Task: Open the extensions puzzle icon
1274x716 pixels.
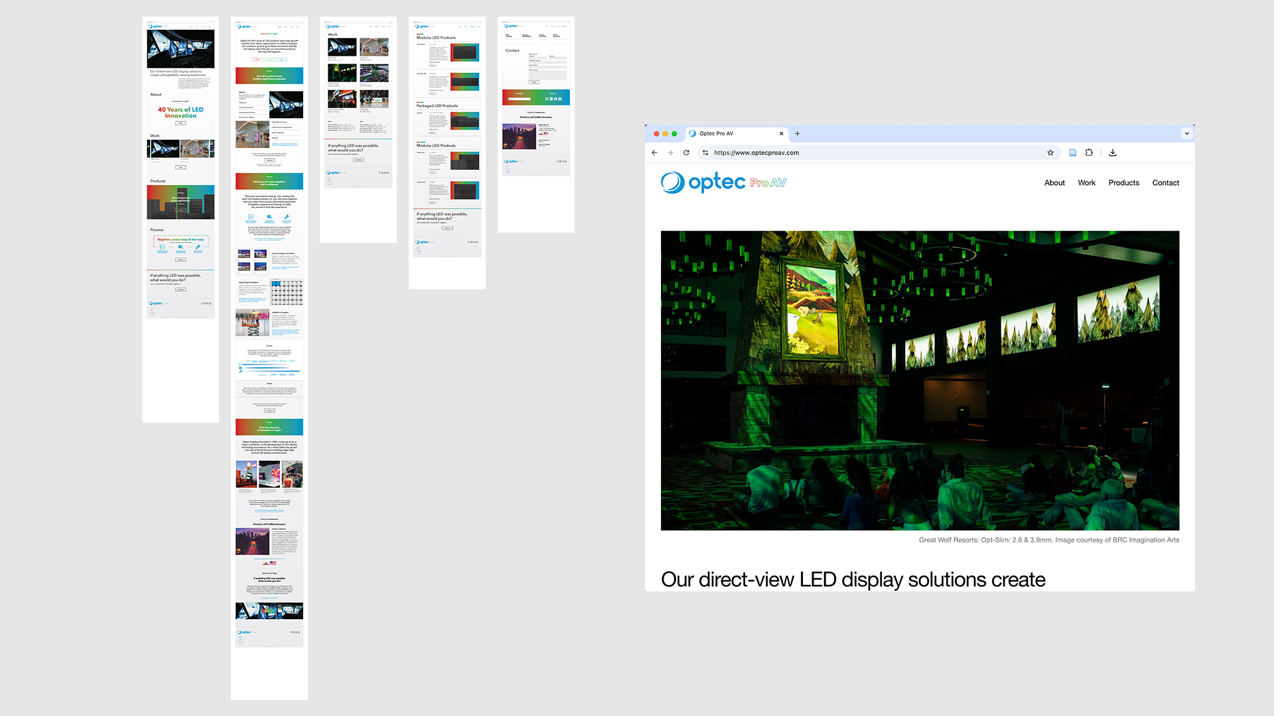Action: click(1089, 152)
